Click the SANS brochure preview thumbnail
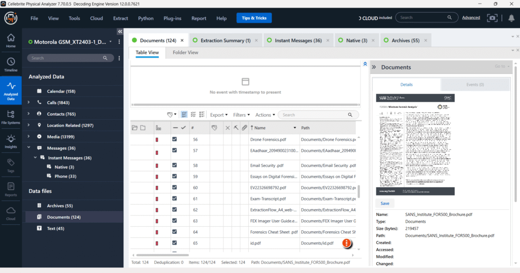520x273 pixels. click(x=415, y=145)
